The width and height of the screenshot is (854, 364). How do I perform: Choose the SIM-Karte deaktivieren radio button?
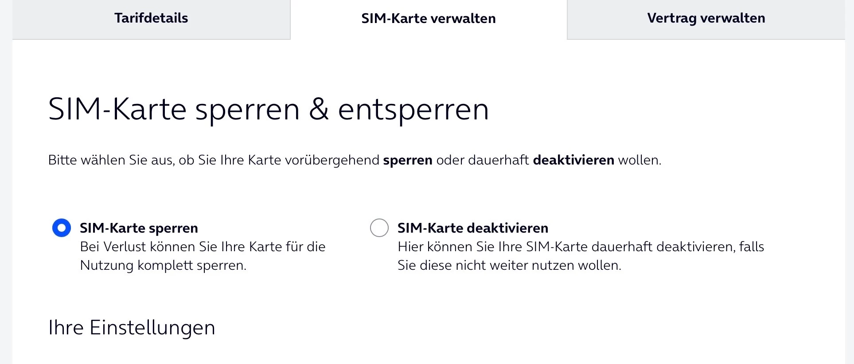379,228
